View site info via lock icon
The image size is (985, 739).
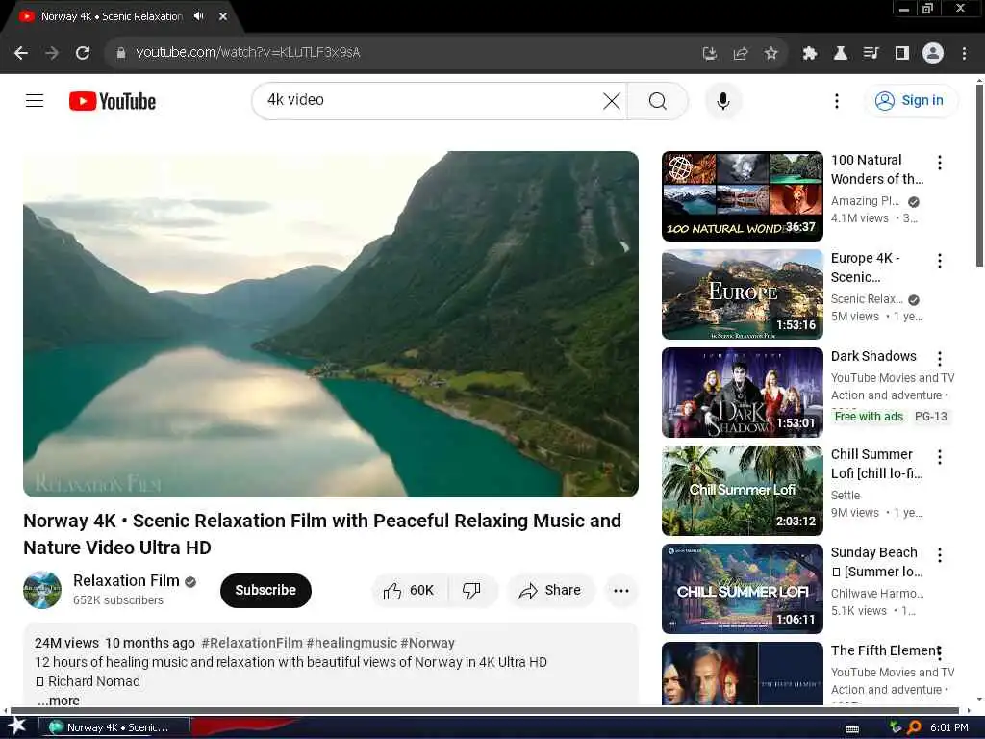(120, 53)
